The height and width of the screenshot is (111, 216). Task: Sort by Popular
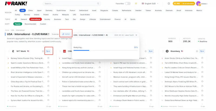[18, 24]
